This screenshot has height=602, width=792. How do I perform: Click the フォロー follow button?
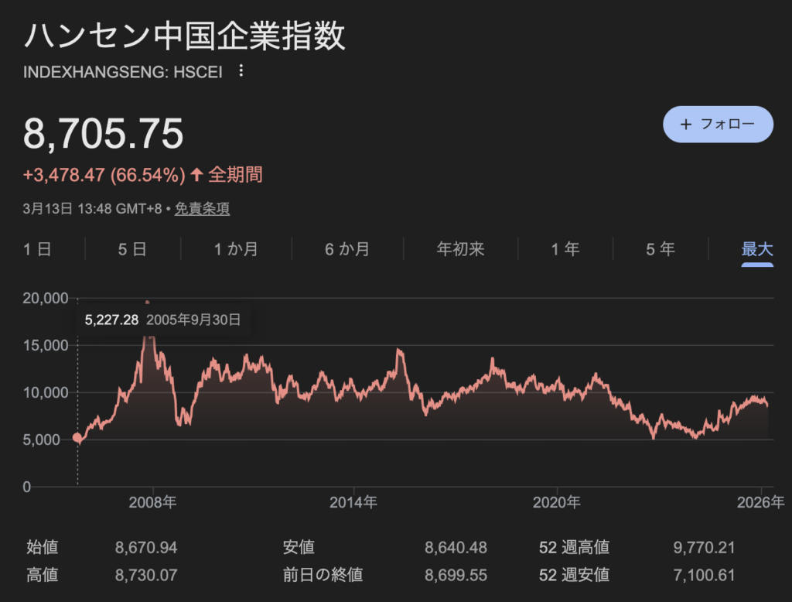(718, 125)
